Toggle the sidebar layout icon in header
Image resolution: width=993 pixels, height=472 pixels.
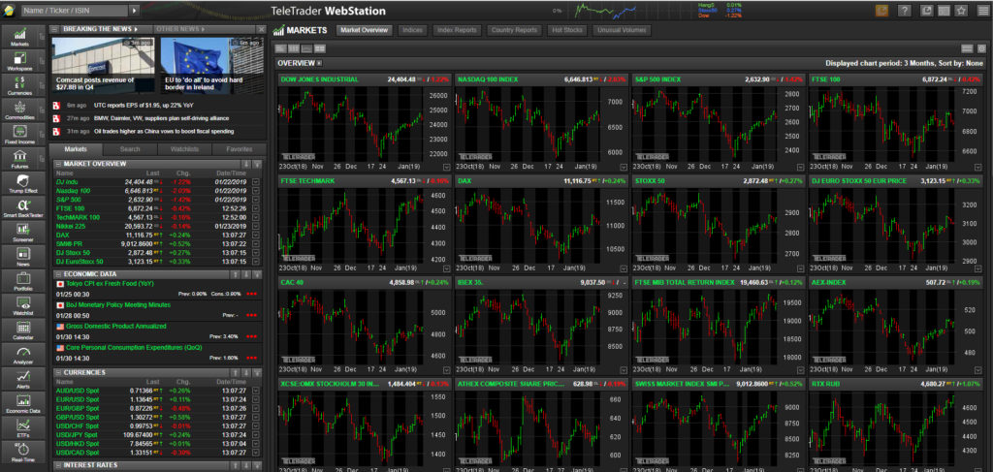(x=945, y=11)
